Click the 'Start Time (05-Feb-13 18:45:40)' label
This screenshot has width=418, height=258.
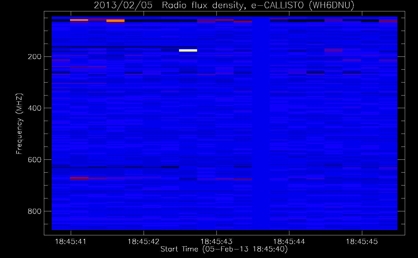click(224, 249)
